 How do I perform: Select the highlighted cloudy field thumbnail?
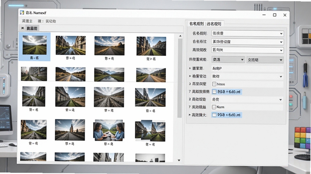pos(35,45)
